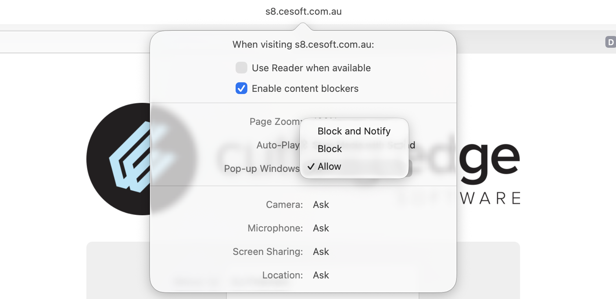616x299 pixels.
Task: Click the Auto-Play setting label
Action: tap(278, 145)
